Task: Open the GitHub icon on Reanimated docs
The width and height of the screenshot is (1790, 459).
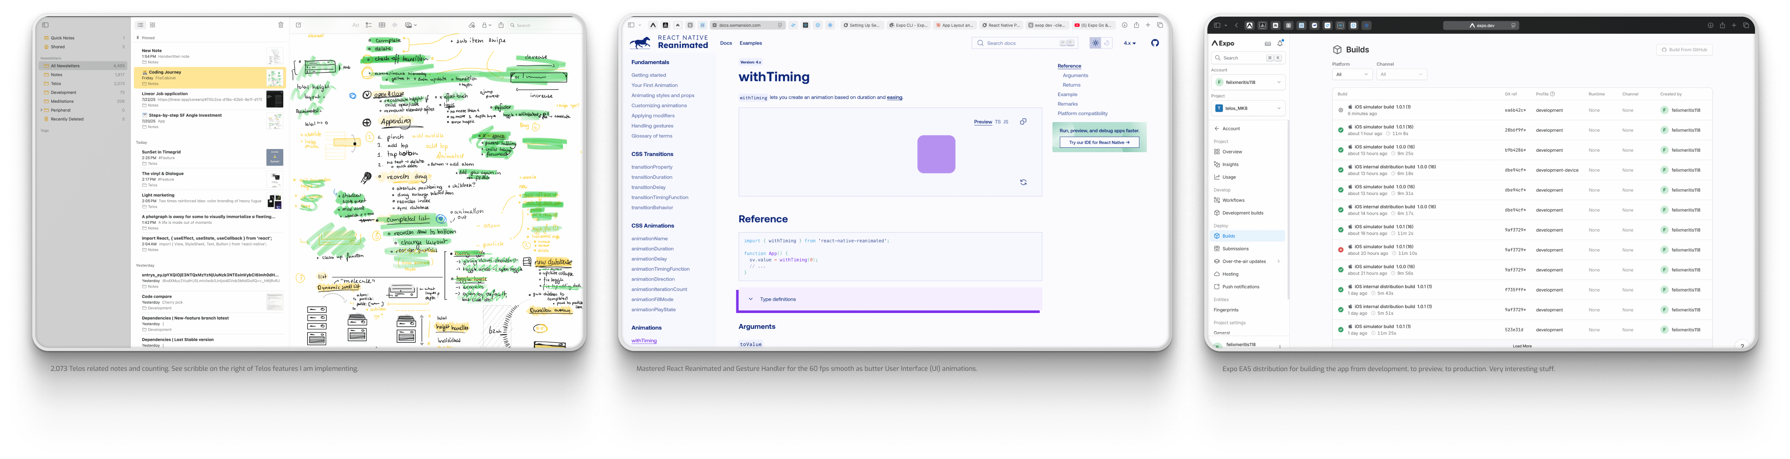Action: coord(1155,43)
